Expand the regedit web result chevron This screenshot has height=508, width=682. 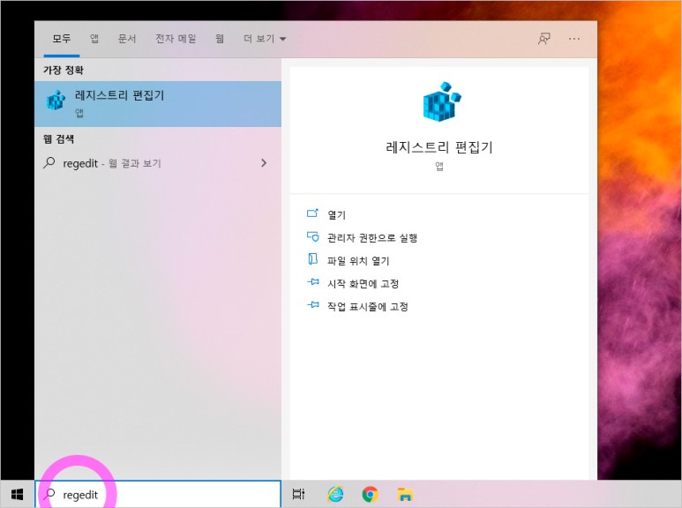pos(264,163)
